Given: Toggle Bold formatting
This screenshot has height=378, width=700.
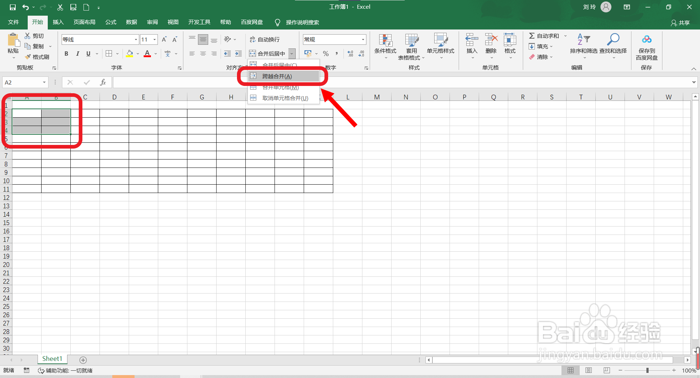Looking at the screenshot, I should (x=66, y=54).
